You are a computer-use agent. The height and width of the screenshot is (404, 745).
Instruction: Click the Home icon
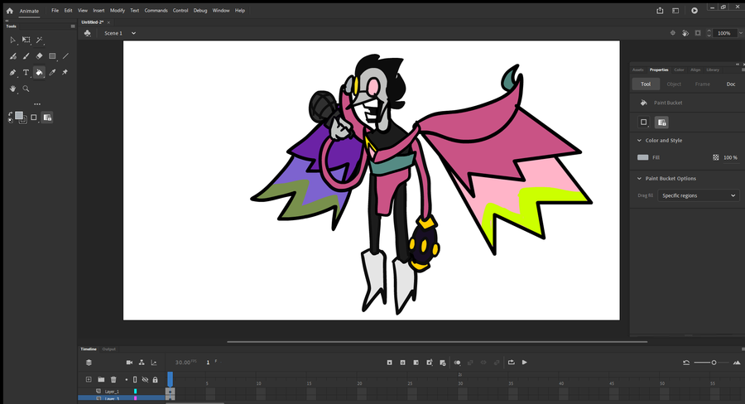9,11
